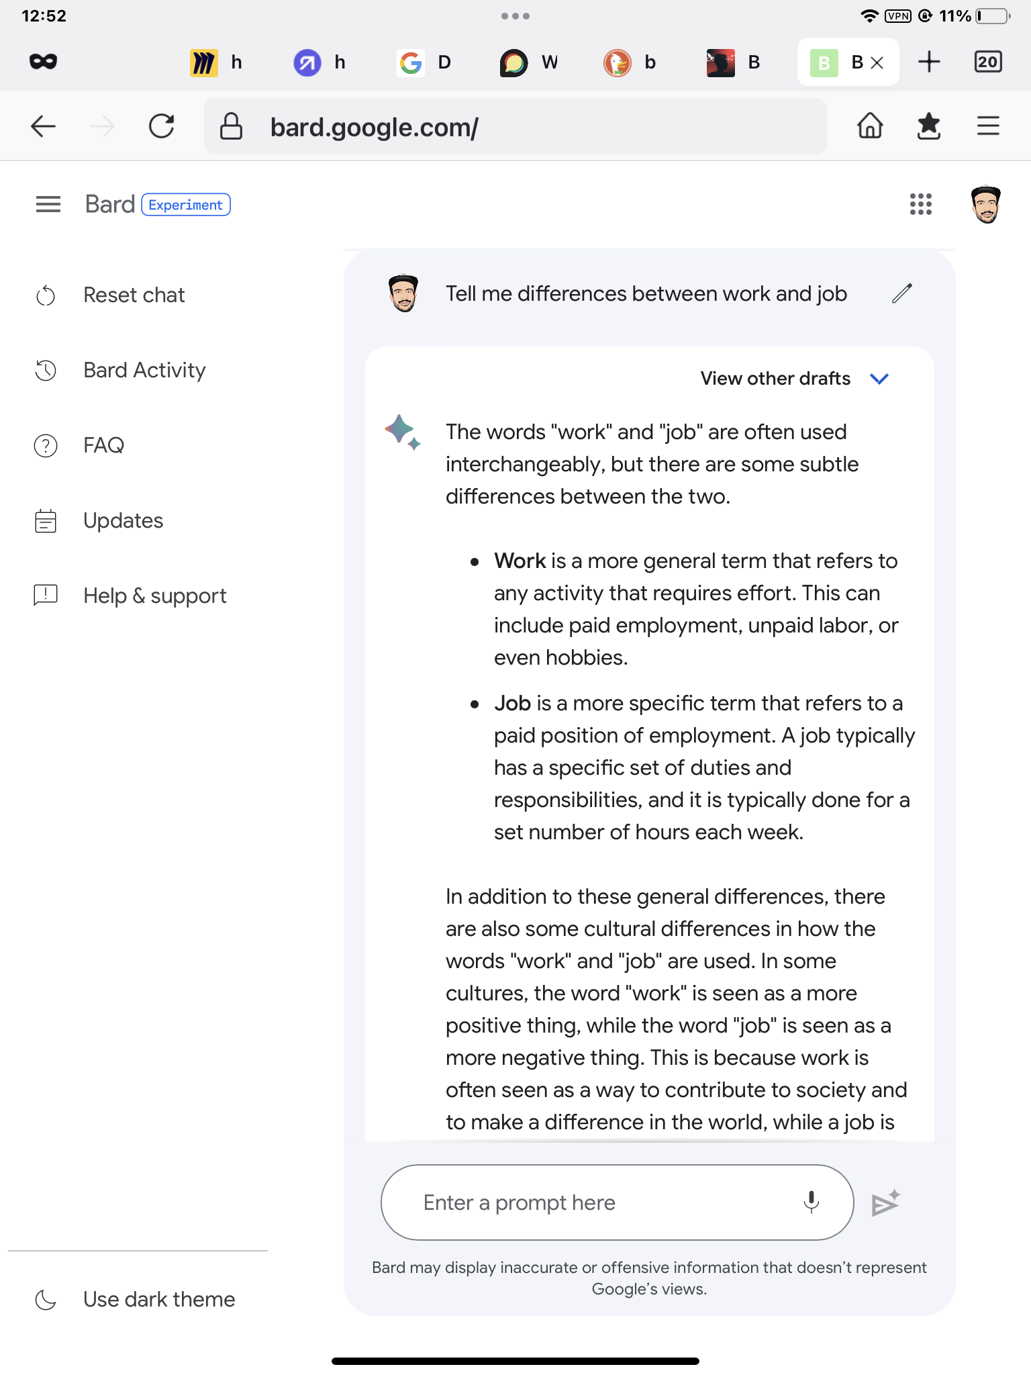
Task: Bookmark this page with star icon
Action: point(928,126)
